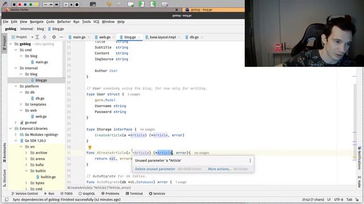Image resolution: width=364 pixels, height=204 pixels.
Task: Click the whiteboard screen icon in annotation toolbar
Action: [93, 4]
